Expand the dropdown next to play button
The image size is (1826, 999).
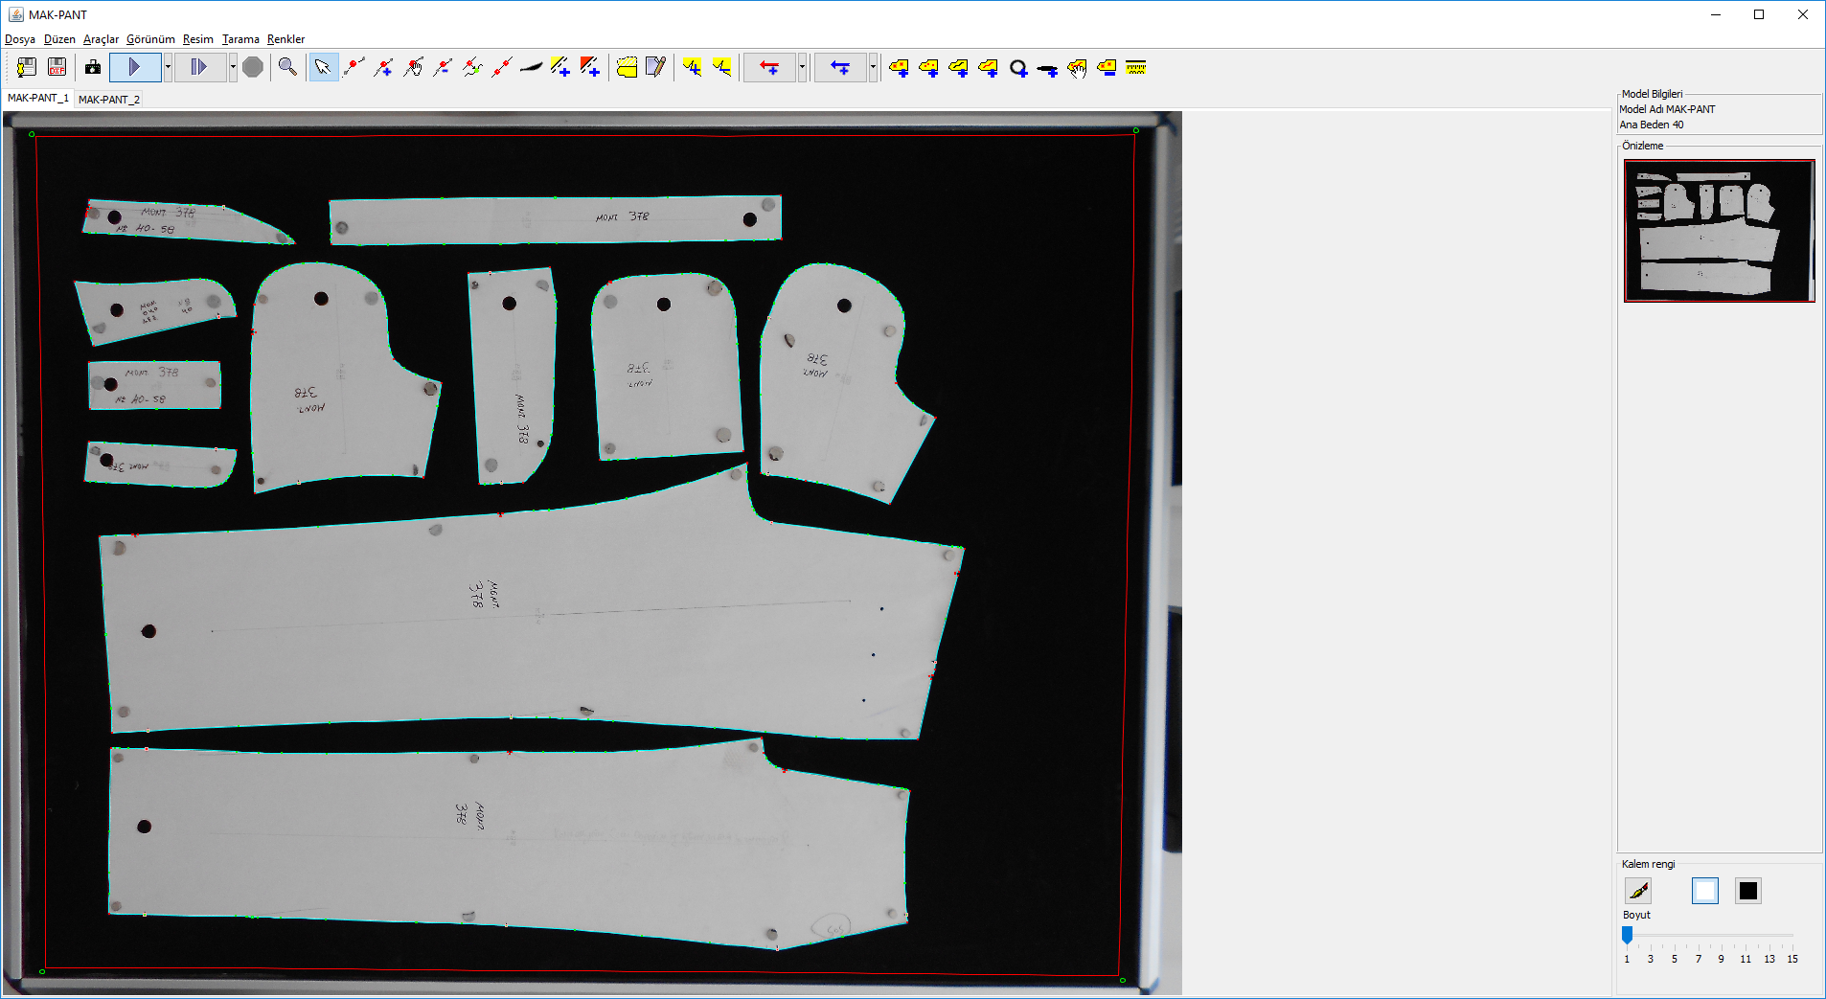tap(168, 67)
